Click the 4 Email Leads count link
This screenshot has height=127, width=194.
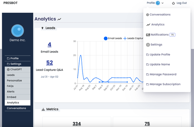tap(49, 44)
